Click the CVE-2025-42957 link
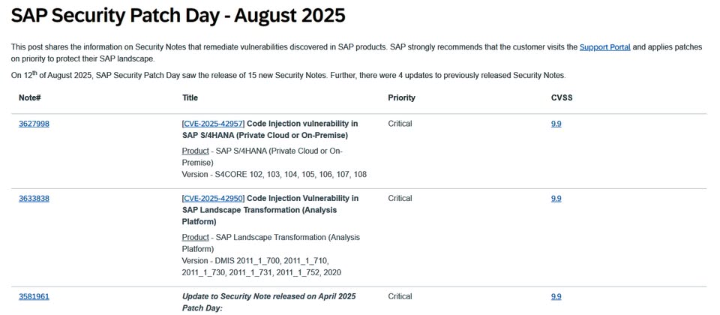Image resolution: width=720 pixels, height=315 pixels. [x=213, y=124]
